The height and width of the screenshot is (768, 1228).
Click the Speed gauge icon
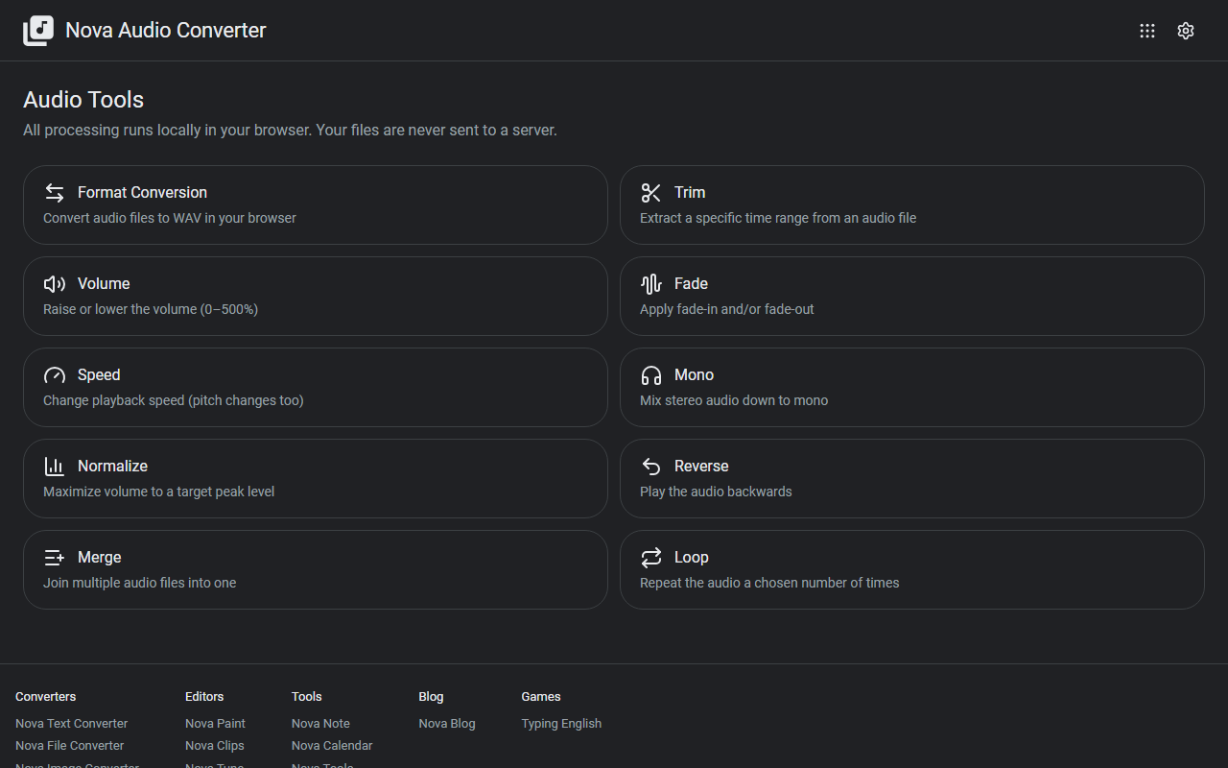tap(55, 375)
